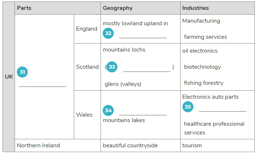Click the blank line for answer 31
Image resolution: width=257 pixels, height=155 pixels.
[x=42, y=86]
